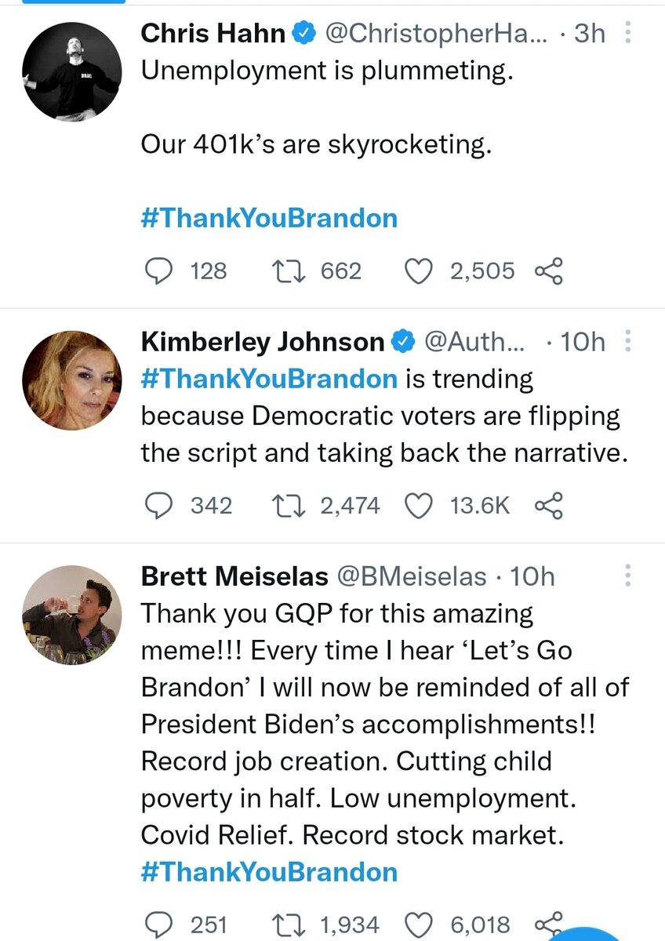
Task: View Chris Hahn's profile picture
Action: point(72,71)
